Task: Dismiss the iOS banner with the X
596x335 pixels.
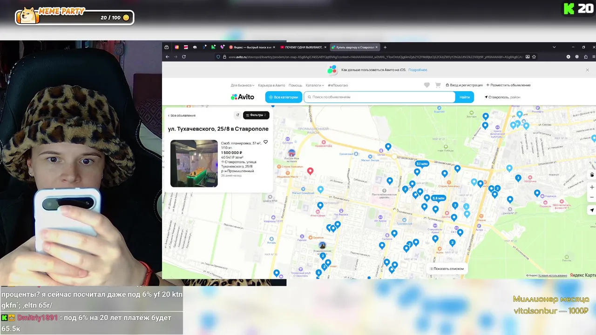Action: tap(587, 70)
